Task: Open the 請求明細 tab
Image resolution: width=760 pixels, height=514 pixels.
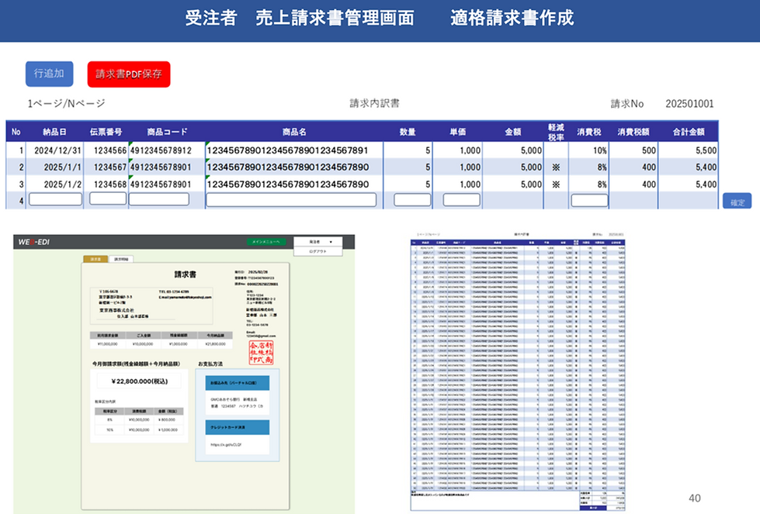Action: click(121, 260)
